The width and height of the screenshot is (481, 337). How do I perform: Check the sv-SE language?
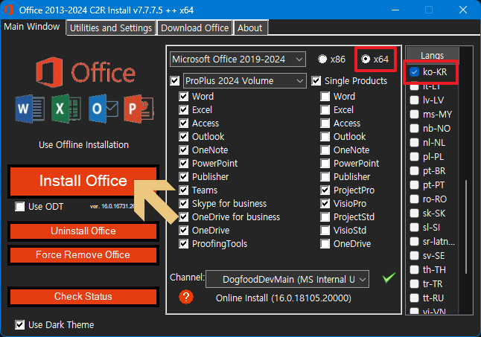pos(414,255)
